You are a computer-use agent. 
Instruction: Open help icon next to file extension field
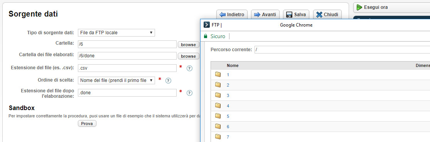(189, 68)
